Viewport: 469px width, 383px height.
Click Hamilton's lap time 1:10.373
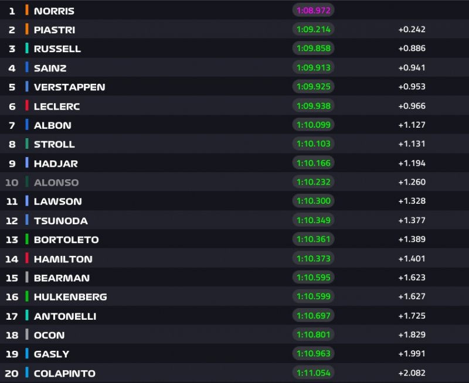point(313,258)
